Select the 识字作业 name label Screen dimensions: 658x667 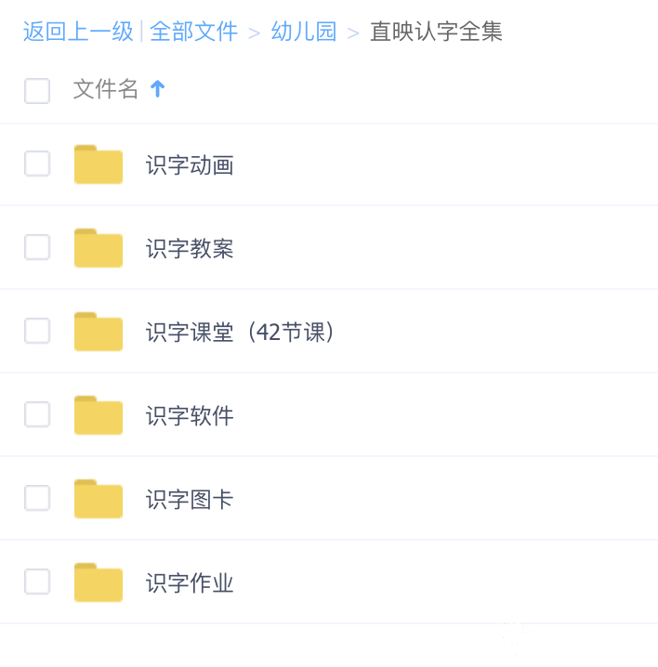190,582
